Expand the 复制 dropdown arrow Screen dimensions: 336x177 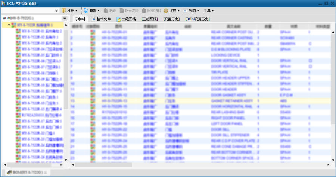click(99, 11)
